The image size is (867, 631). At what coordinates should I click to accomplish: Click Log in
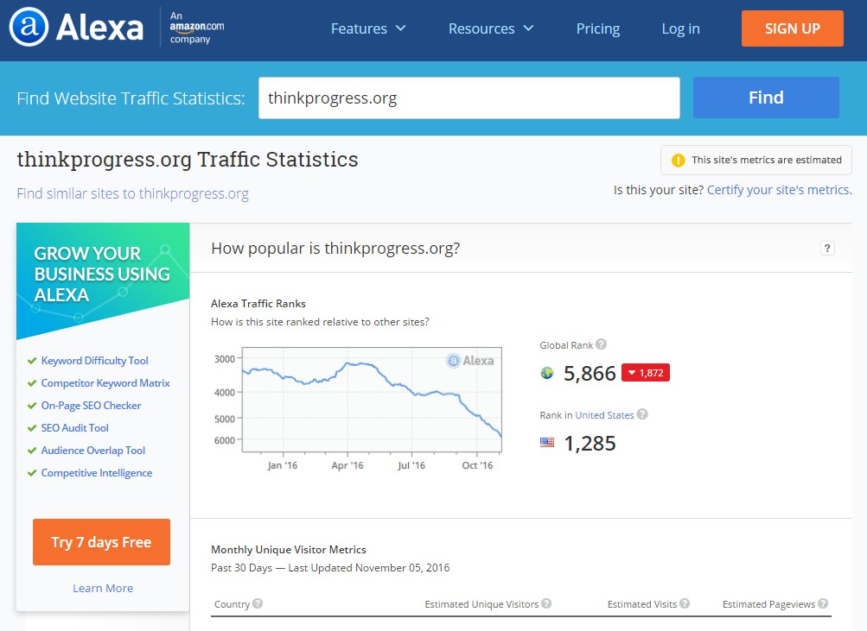(x=680, y=28)
